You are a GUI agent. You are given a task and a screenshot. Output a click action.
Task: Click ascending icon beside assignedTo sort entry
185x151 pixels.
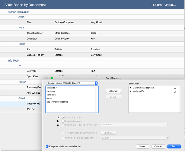pos(175,91)
